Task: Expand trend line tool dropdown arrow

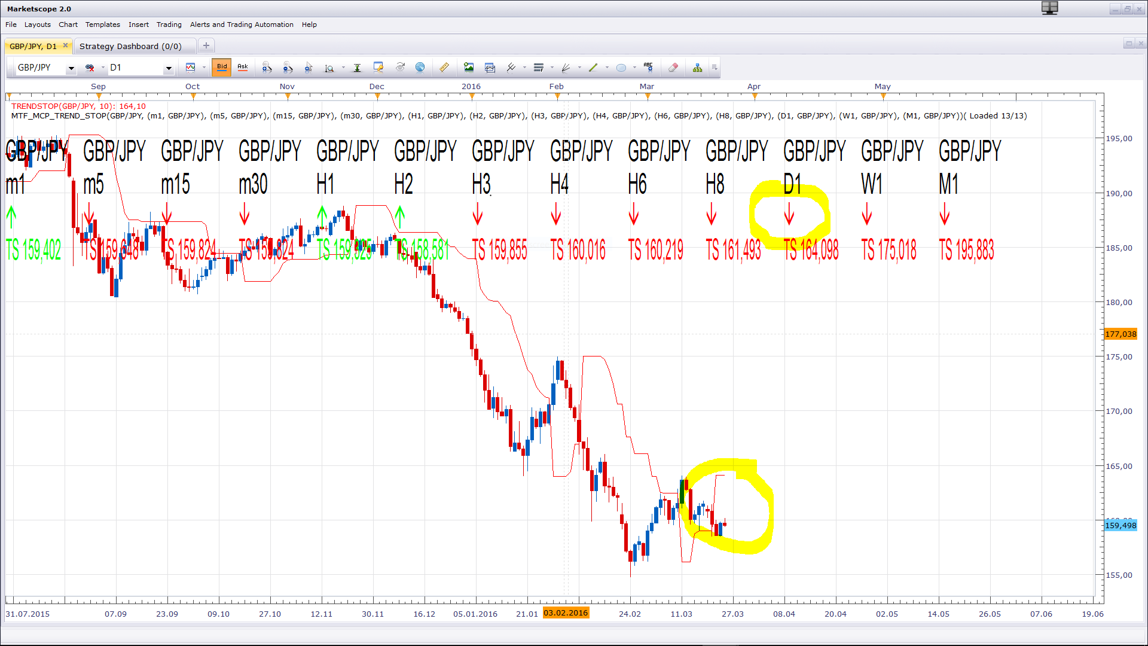Action: point(607,68)
